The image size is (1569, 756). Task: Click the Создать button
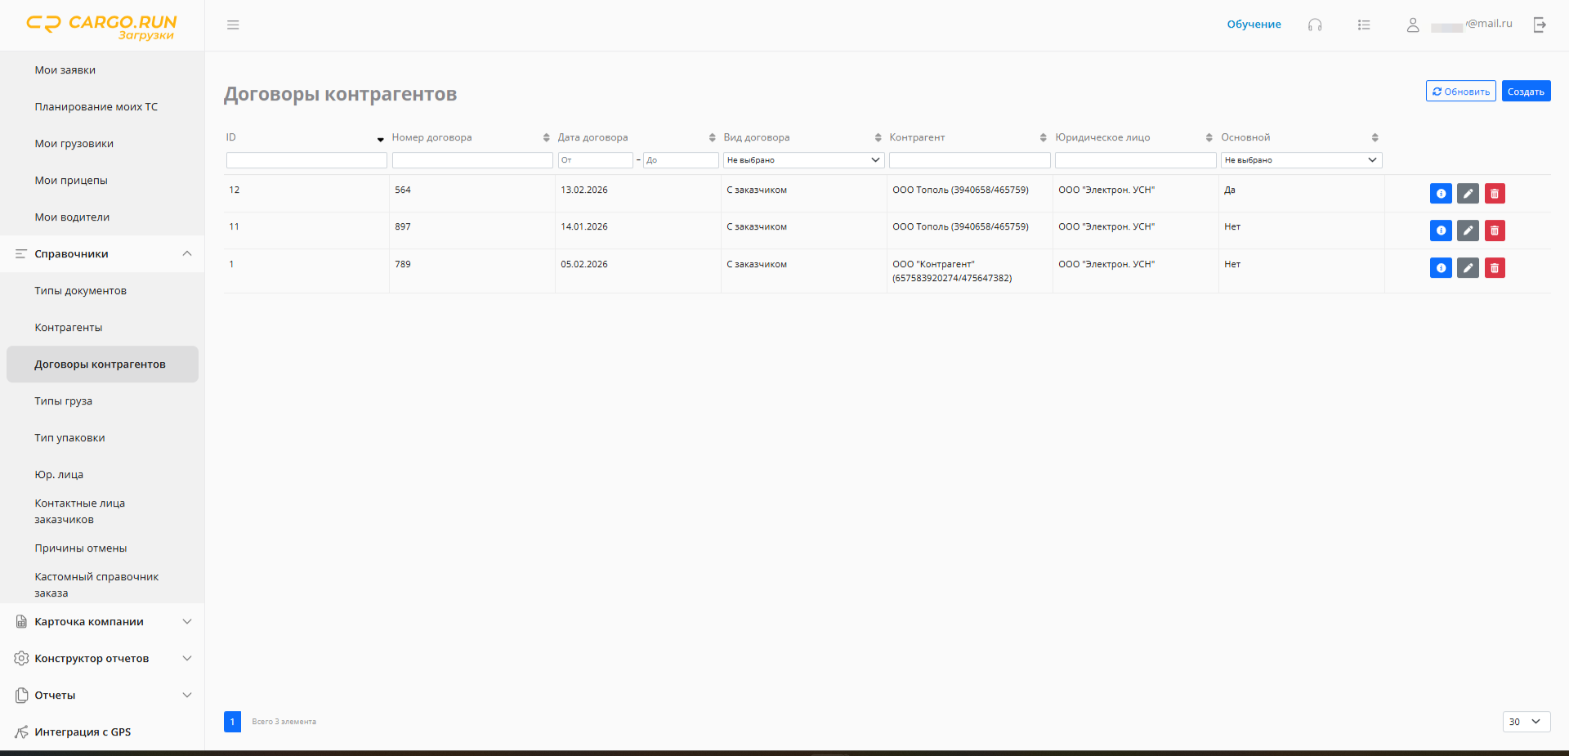pos(1526,91)
